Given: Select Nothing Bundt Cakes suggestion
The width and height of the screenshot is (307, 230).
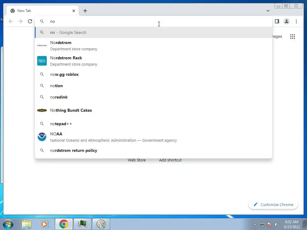Looking at the screenshot, I should (x=153, y=110).
